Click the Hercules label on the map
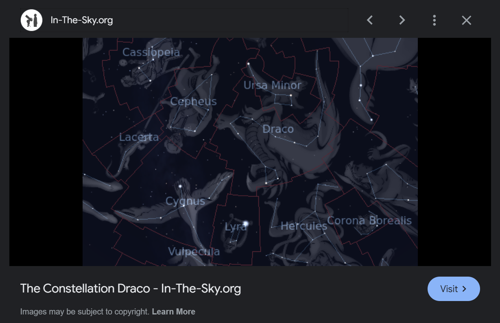 [x=304, y=226]
